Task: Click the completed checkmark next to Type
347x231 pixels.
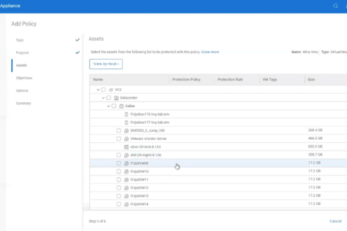Action: pos(78,40)
